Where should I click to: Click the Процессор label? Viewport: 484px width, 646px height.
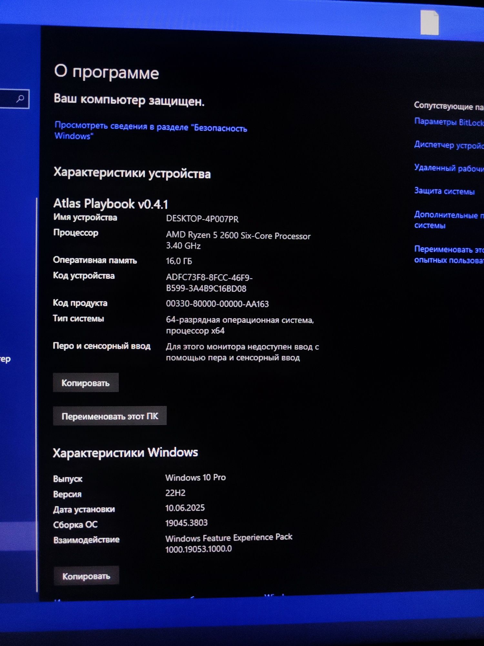pyautogui.click(x=76, y=233)
